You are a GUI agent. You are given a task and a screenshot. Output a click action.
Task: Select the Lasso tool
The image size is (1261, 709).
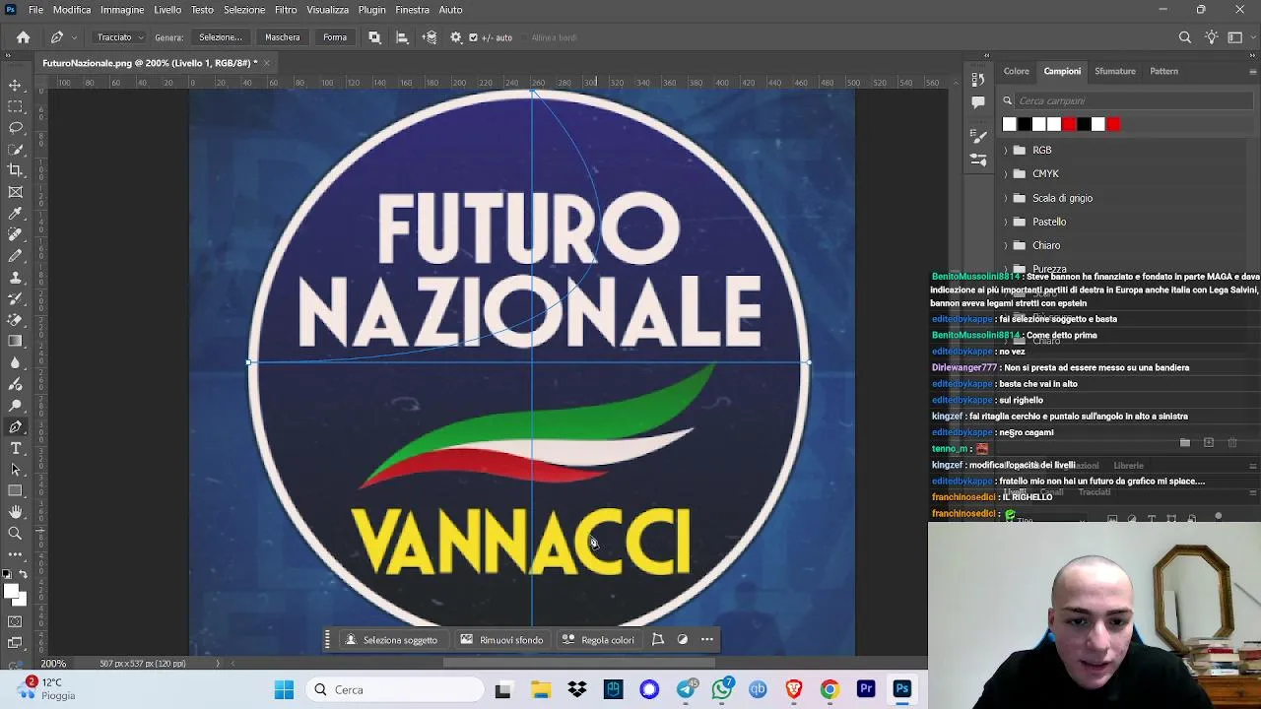point(15,128)
